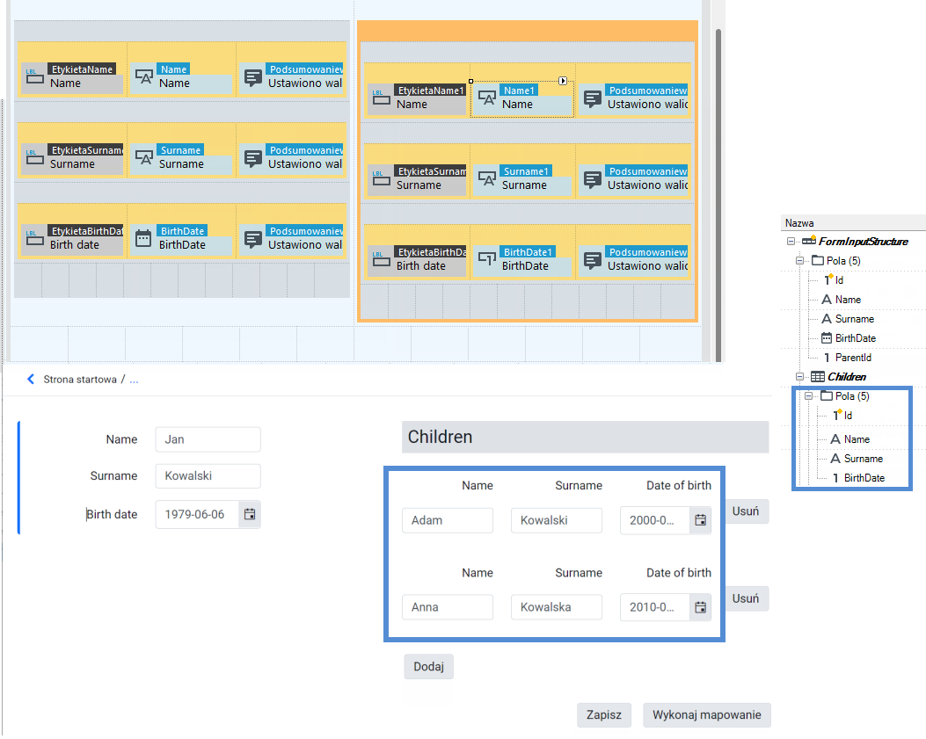Screen dimensions: 926x739
Task: Open the breadcrumb ellipsis link
Action: click(134, 380)
